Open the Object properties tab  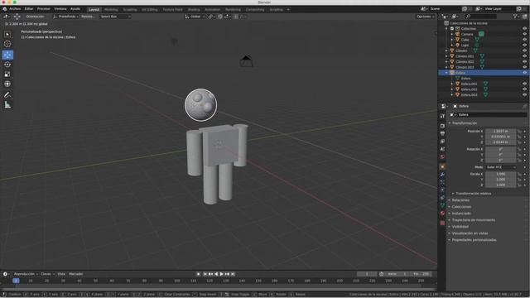click(442, 166)
